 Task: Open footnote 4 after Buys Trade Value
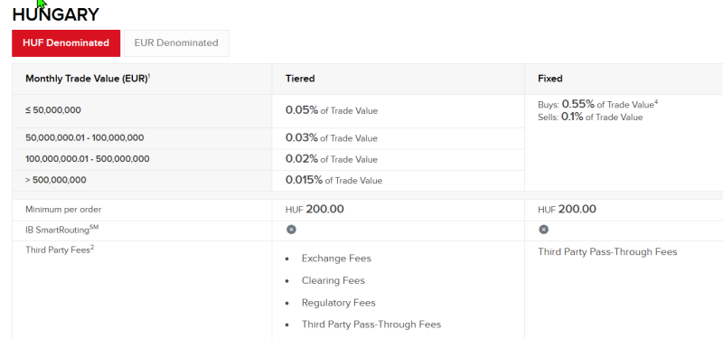656,102
